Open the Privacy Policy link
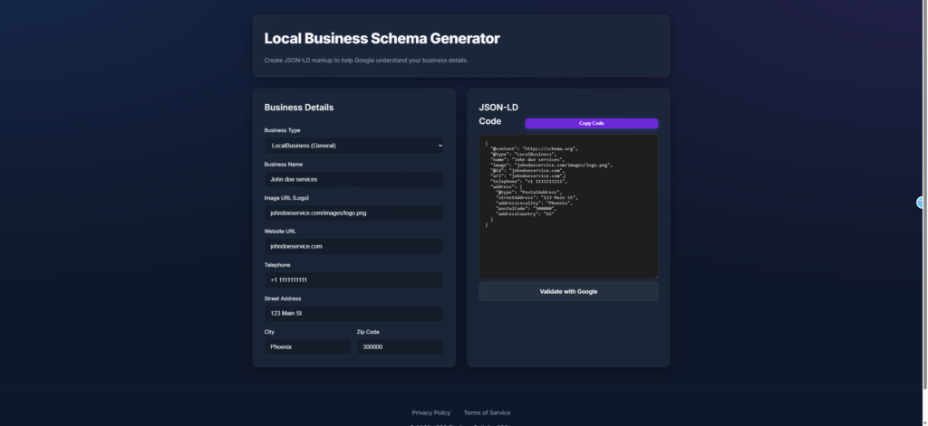 click(430, 413)
